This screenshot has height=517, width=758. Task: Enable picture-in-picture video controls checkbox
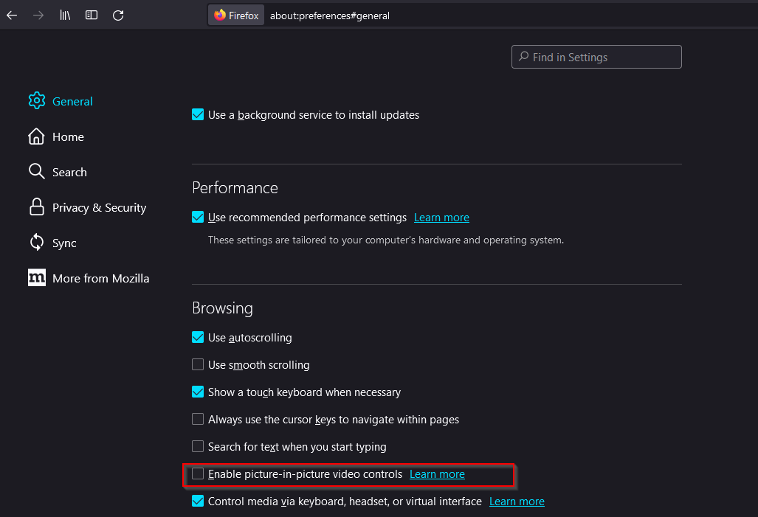click(198, 473)
